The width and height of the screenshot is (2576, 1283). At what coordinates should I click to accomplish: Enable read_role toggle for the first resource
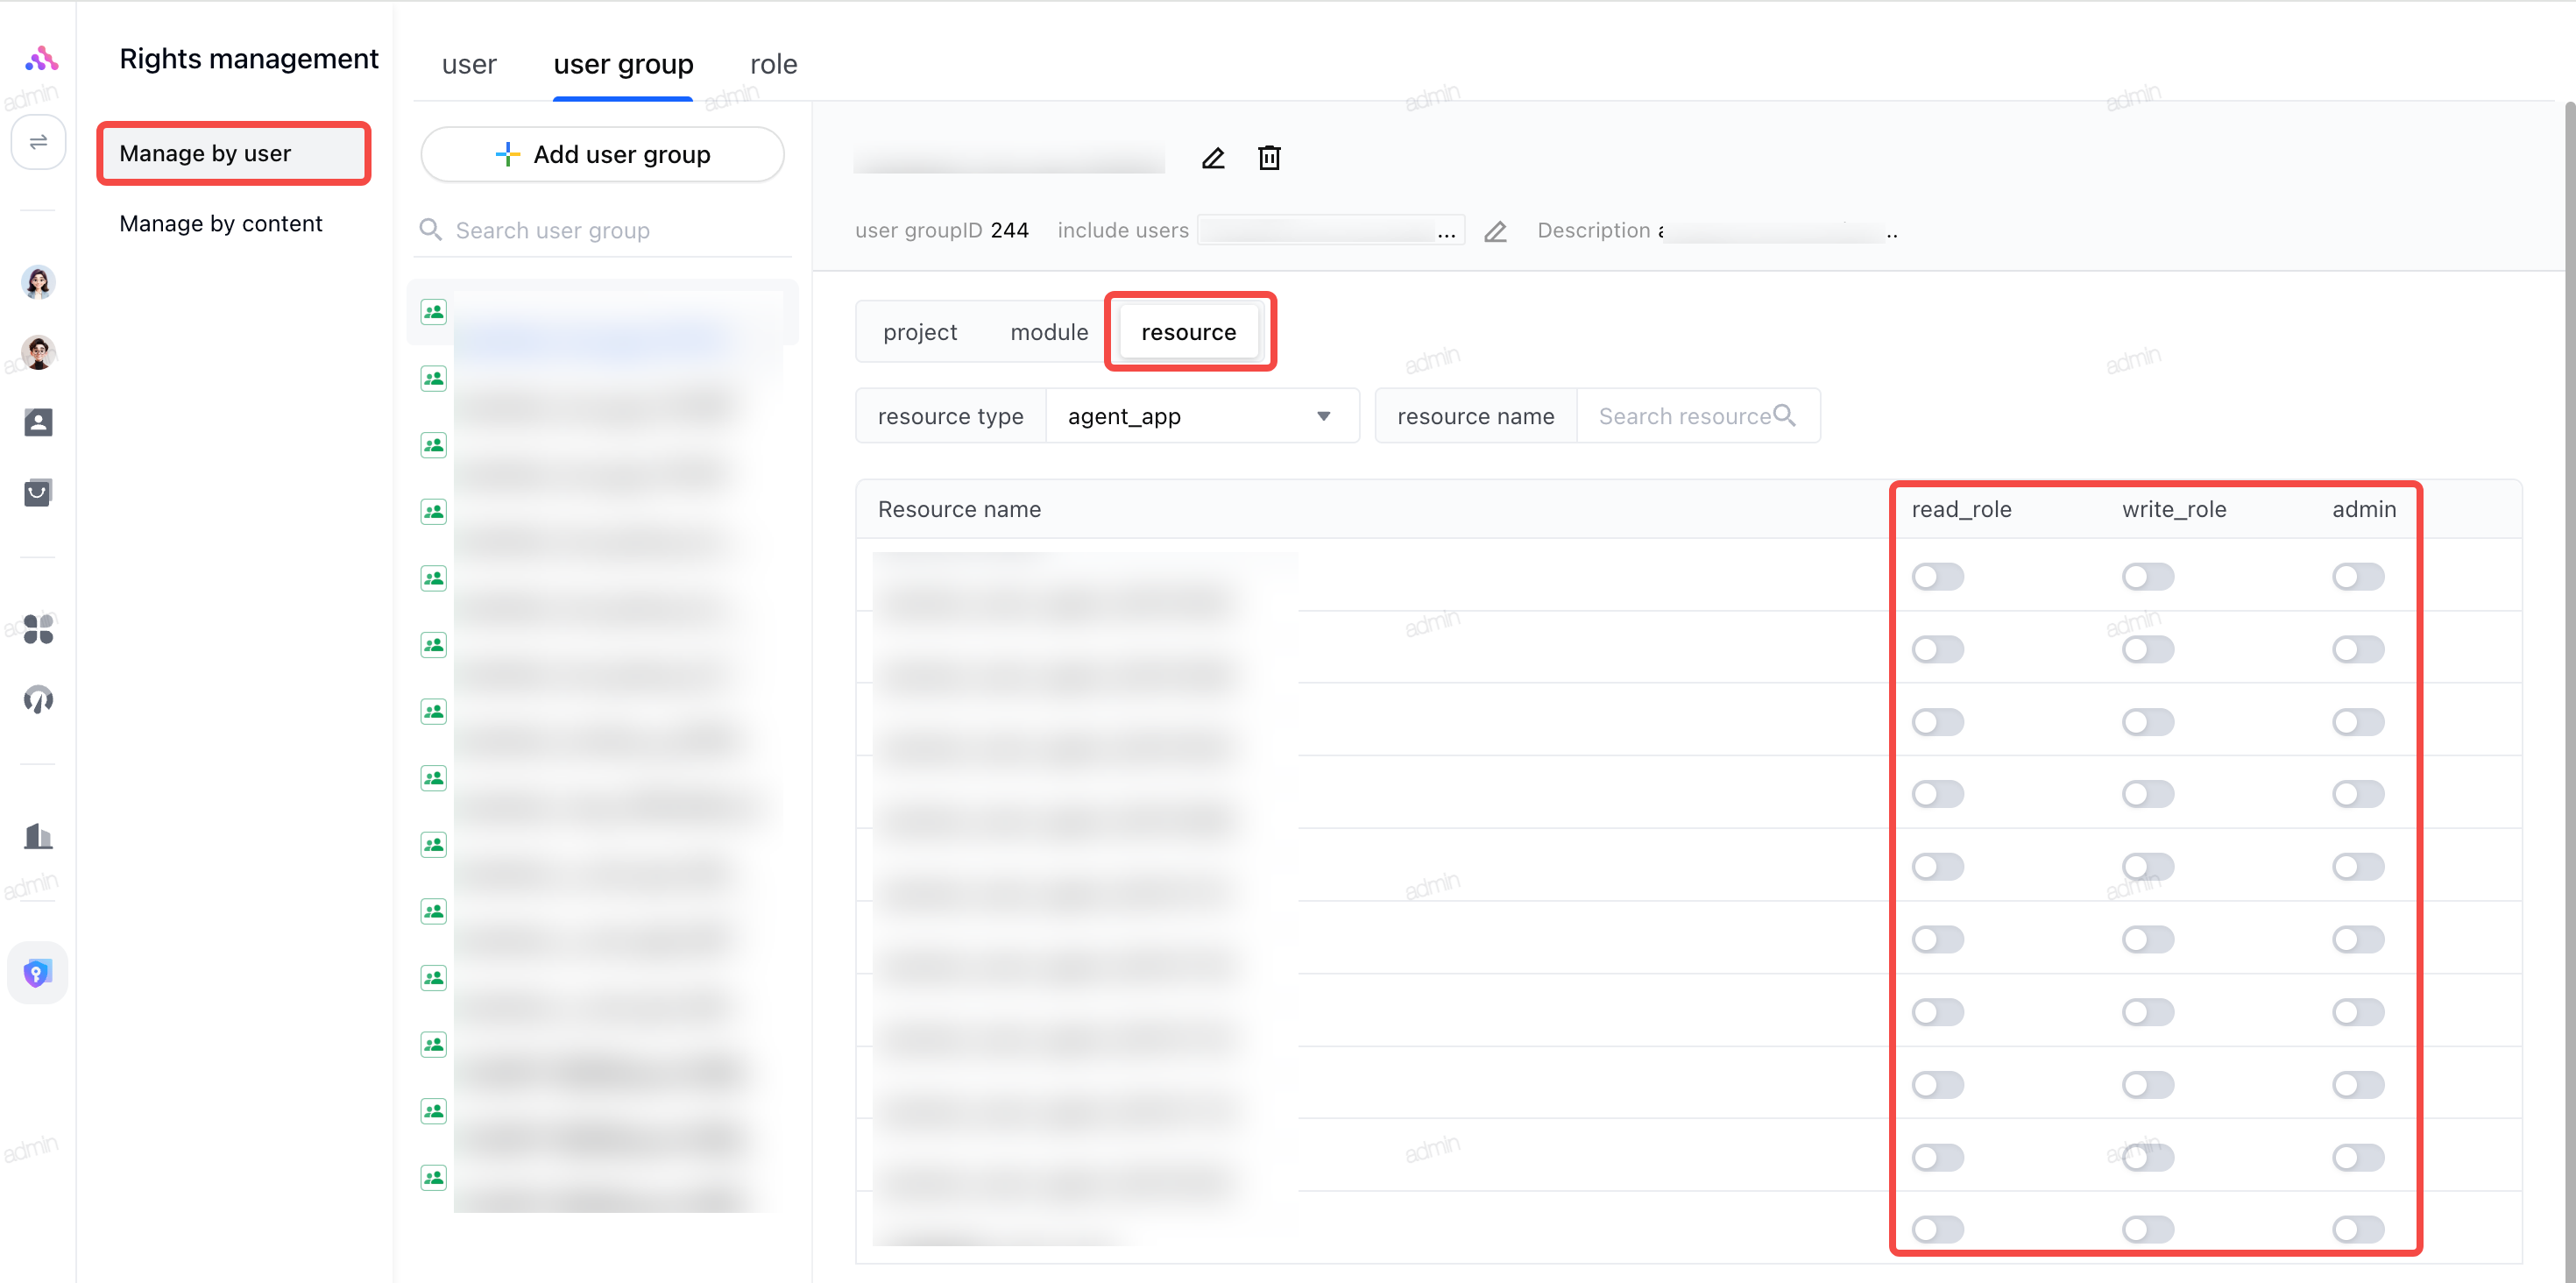(x=1937, y=577)
